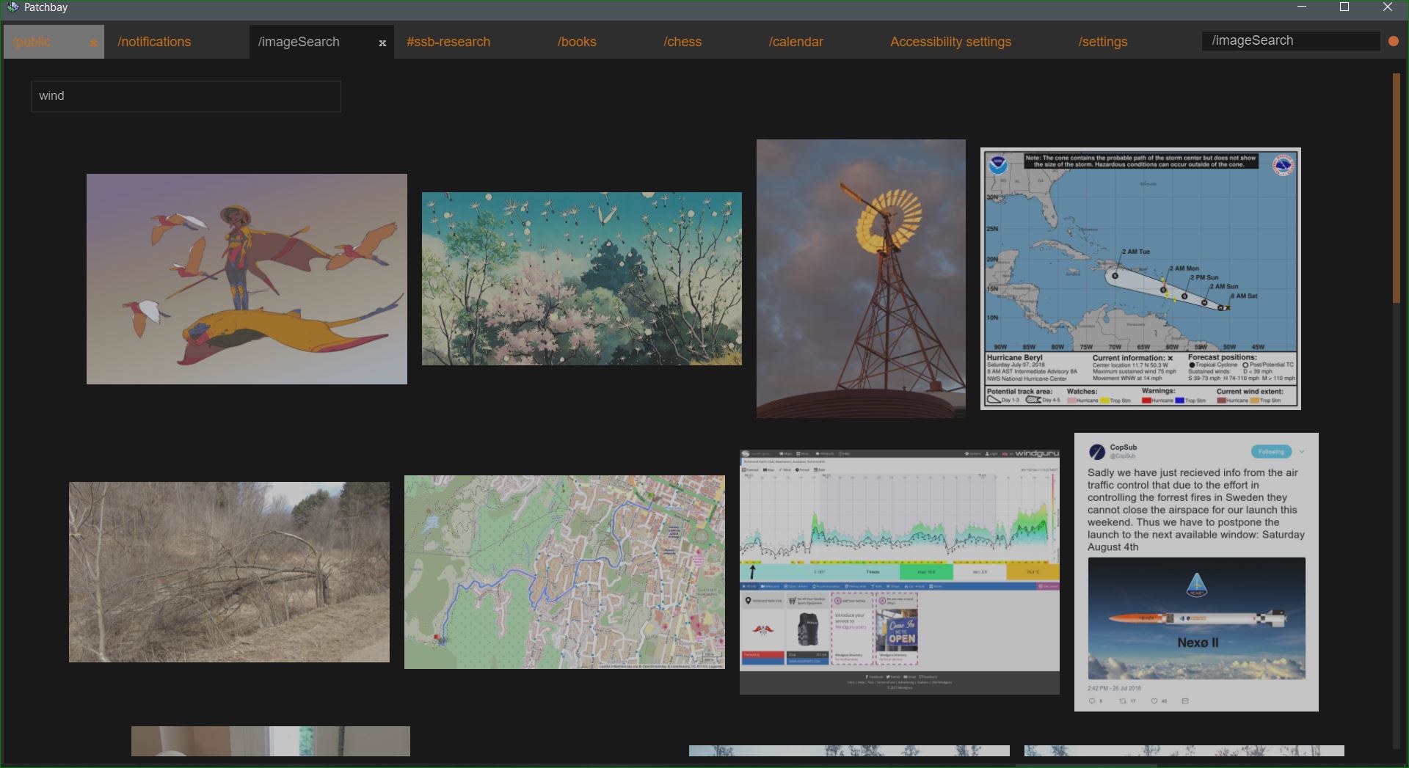1409x768 pixels.
Task: Open the dandelion seeds anime landscape image
Action: (x=582, y=279)
